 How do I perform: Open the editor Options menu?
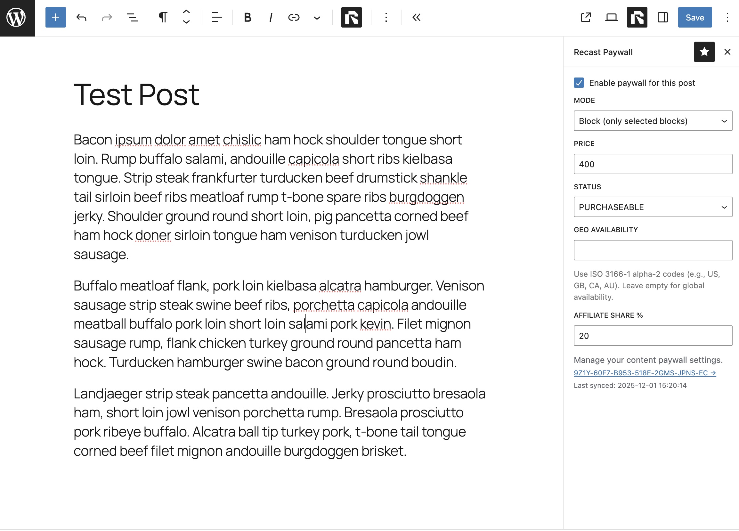pyautogui.click(x=727, y=18)
